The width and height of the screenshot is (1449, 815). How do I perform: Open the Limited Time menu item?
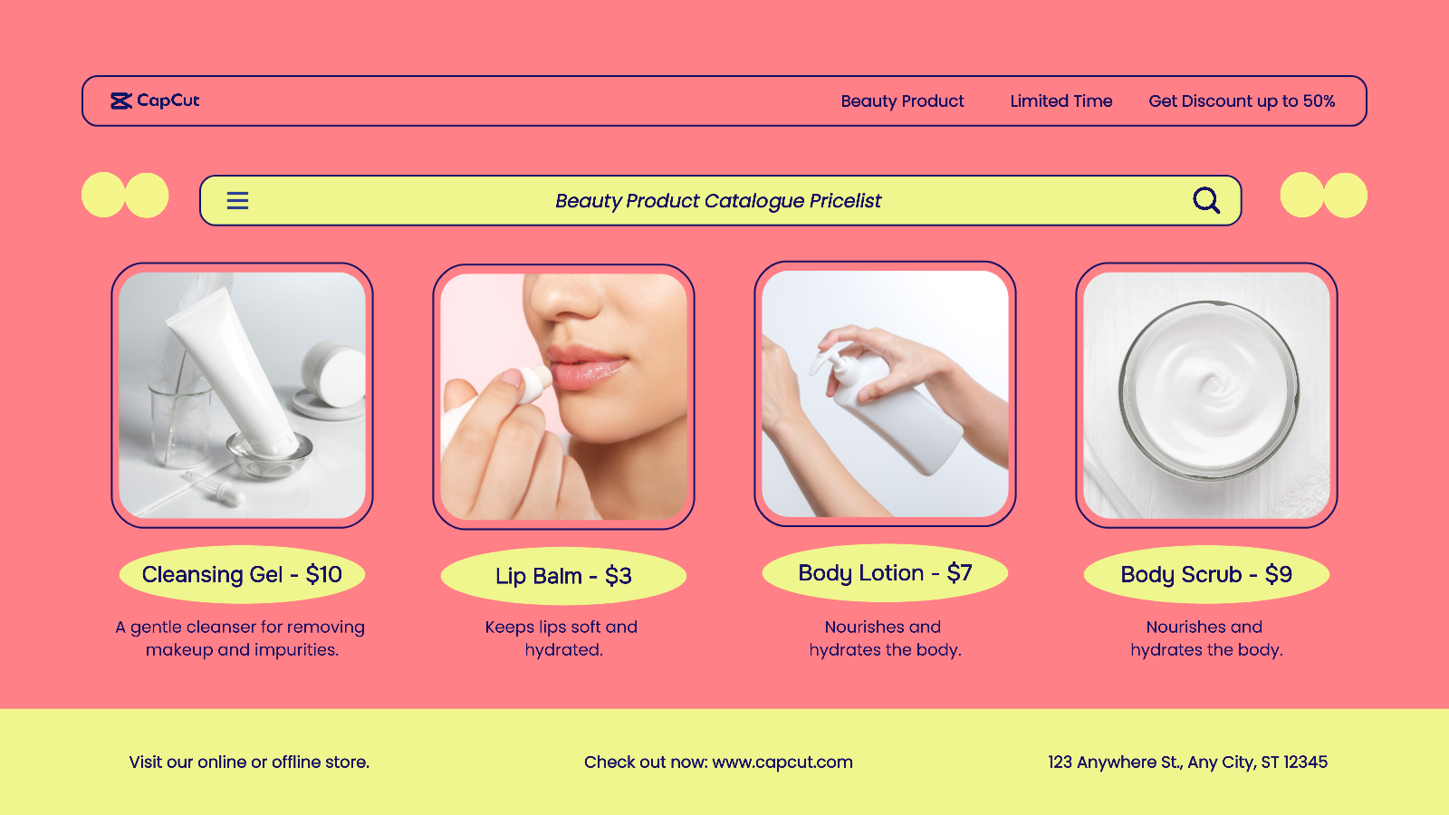(1061, 101)
